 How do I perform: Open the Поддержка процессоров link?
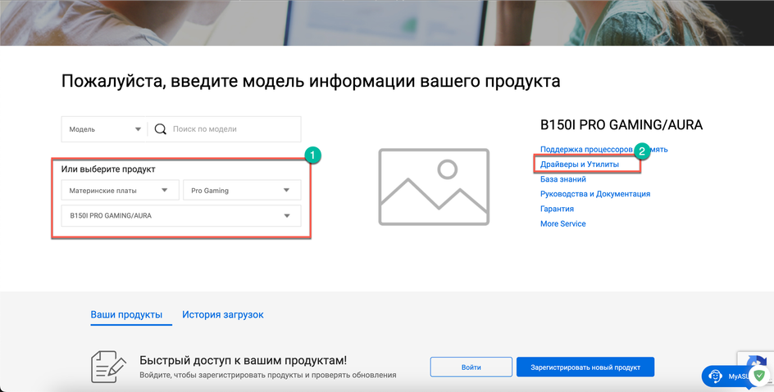tap(586, 149)
